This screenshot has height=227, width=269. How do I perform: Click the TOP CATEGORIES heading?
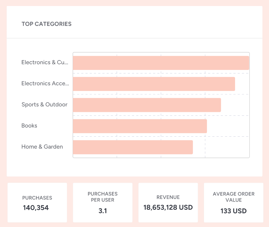pyautogui.click(x=47, y=24)
